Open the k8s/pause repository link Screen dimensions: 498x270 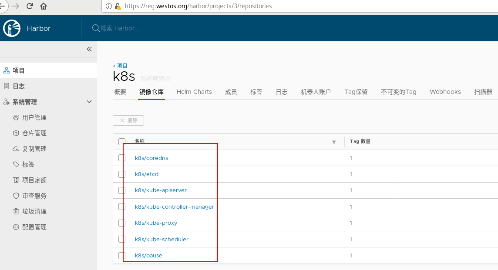pos(148,256)
